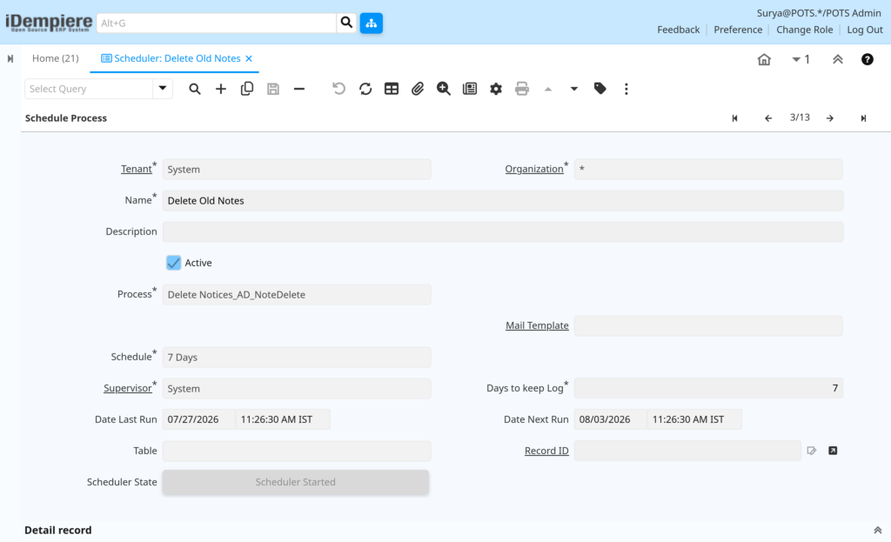This screenshot has height=542, width=891.
Task: Jump to first record icon
Action: click(734, 118)
